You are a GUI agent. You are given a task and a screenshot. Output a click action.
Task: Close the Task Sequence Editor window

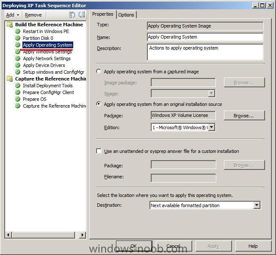pos(270,5)
